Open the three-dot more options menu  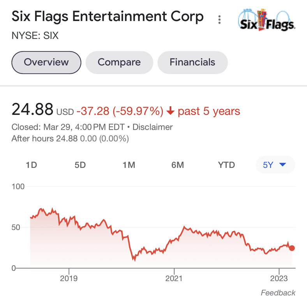(220, 19)
